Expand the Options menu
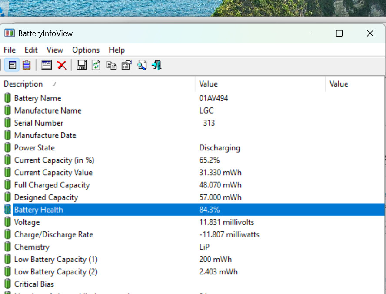The width and height of the screenshot is (386, 294). coord(86,50)
